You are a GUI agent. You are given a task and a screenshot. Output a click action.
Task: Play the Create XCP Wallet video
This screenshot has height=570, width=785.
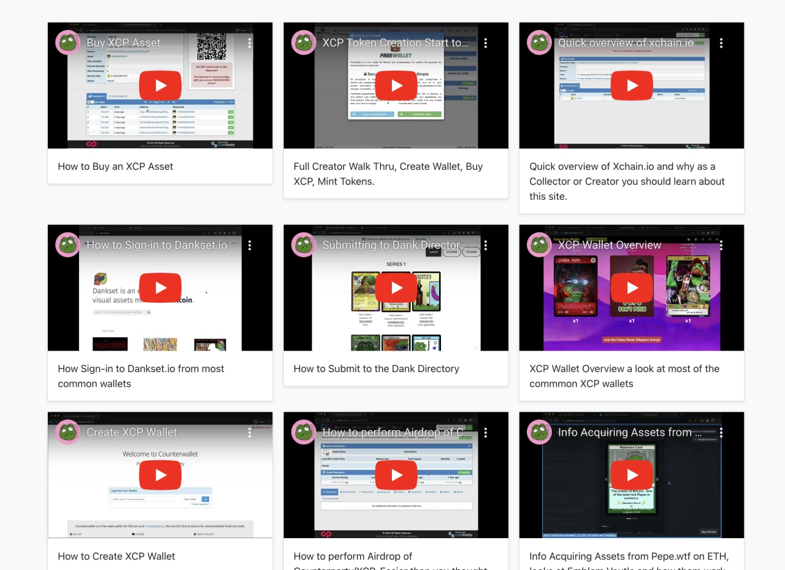click(x=160, y=475)
